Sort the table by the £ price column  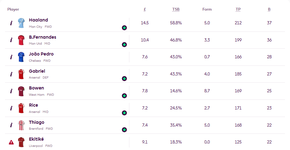click(x=145, y=9)
